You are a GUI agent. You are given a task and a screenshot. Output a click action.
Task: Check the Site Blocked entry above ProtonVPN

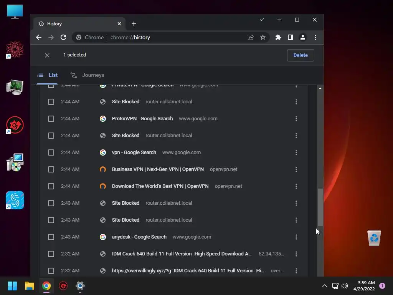pos(51,102)
